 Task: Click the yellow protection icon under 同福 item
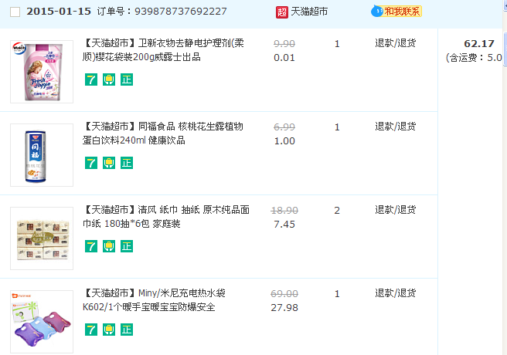(109, 163)
